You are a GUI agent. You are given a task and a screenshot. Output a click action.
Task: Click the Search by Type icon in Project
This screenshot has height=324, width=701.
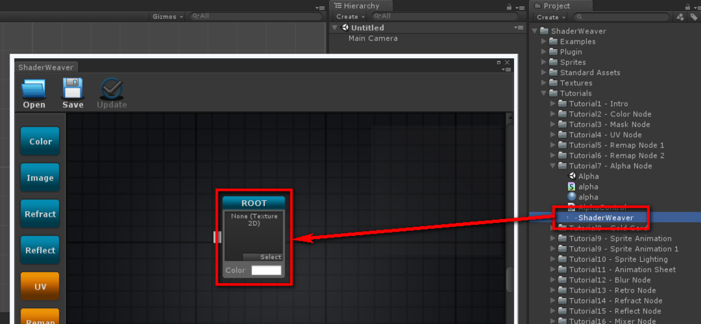click(x=680, y=17)
